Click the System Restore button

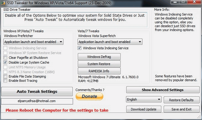click(x=99, y=64)
